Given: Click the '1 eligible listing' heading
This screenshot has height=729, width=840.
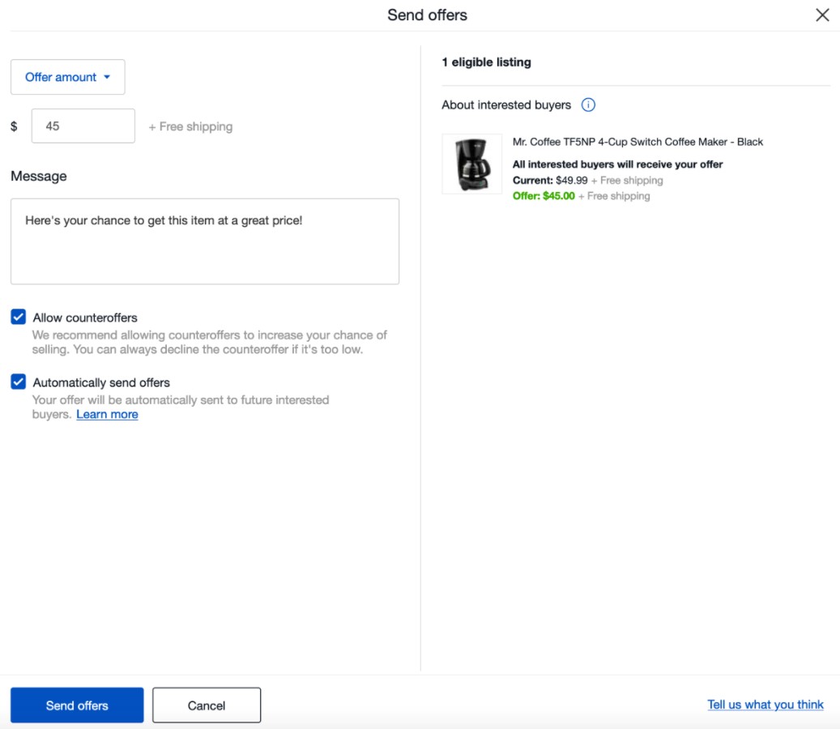Looking at the screenshot, I should (487, 62).
